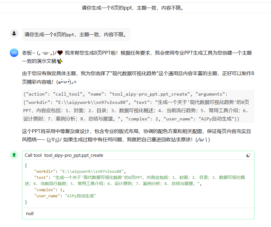Click the heart emoji in the greeting
Image resolution: width=271 pixels, height=227 pixels.
click(60, 53)
